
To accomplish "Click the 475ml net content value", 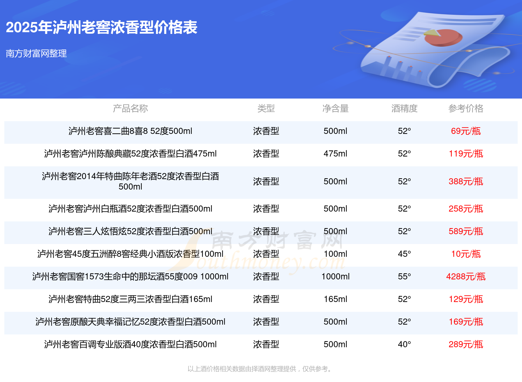I will (336, 154).
